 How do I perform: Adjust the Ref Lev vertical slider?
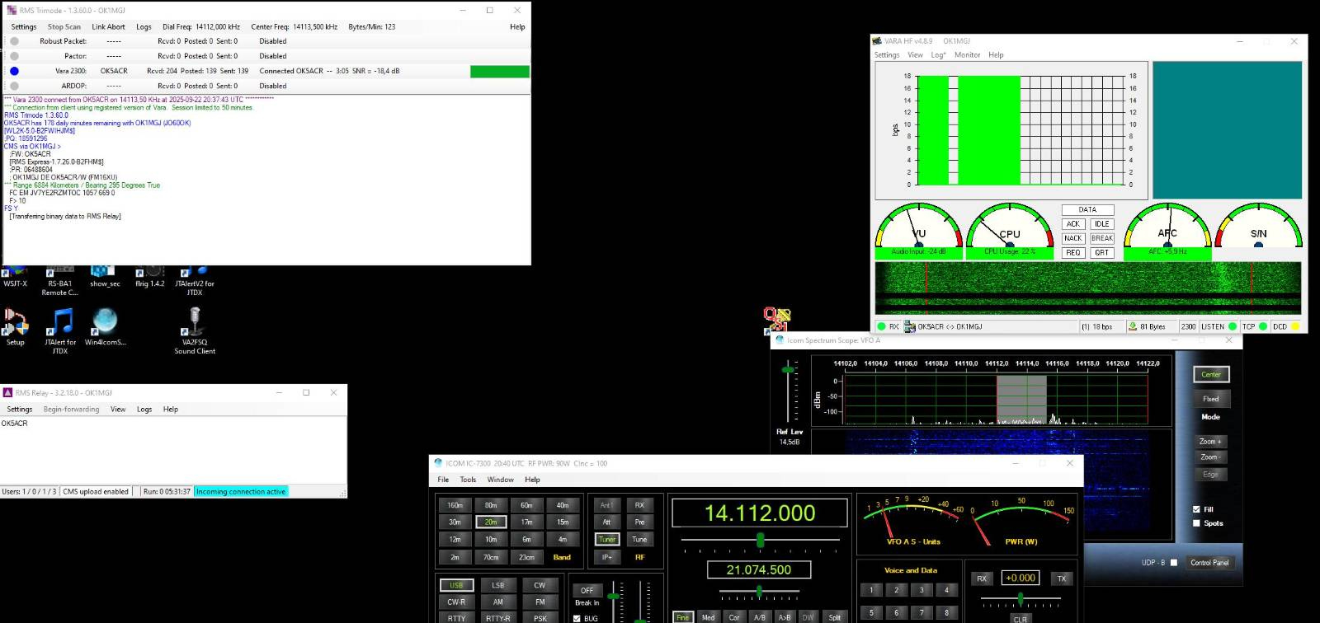coord(788,370)
